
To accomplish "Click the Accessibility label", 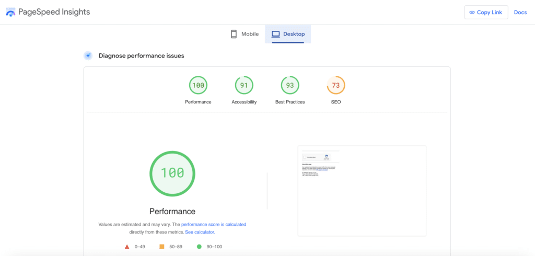I will coord(244,102).
